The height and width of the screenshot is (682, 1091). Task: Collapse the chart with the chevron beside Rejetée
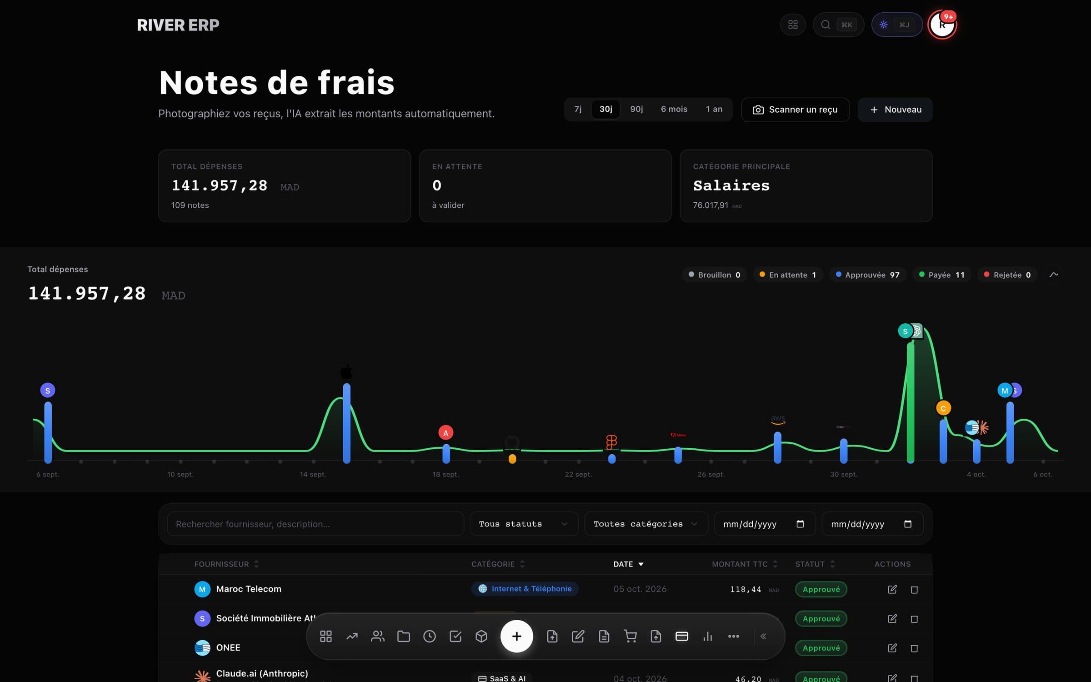[x=1054, y=275]
